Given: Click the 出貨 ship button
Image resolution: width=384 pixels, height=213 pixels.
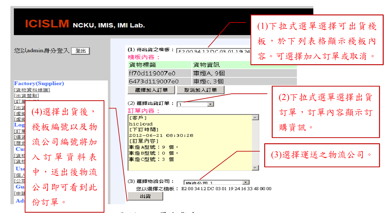Looking at the screenshot, I should (145, 196).
